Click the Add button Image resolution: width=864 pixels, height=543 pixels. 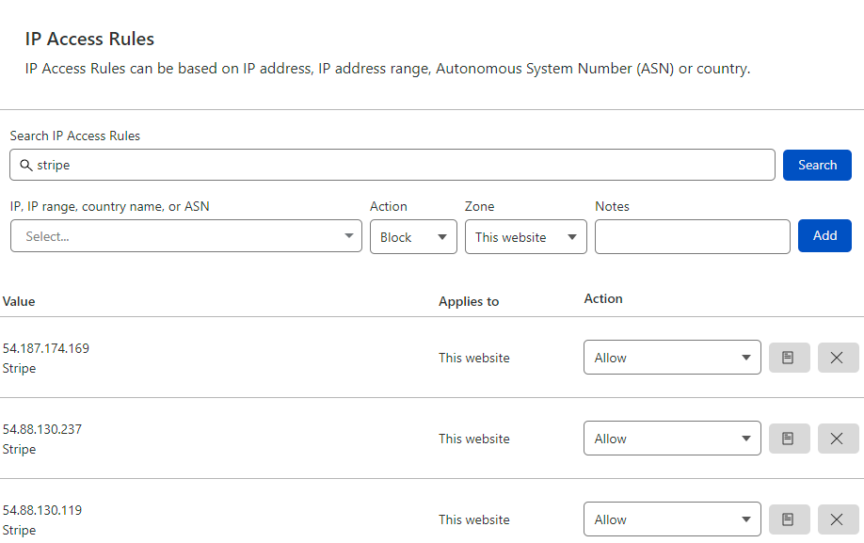pos(824,235)
